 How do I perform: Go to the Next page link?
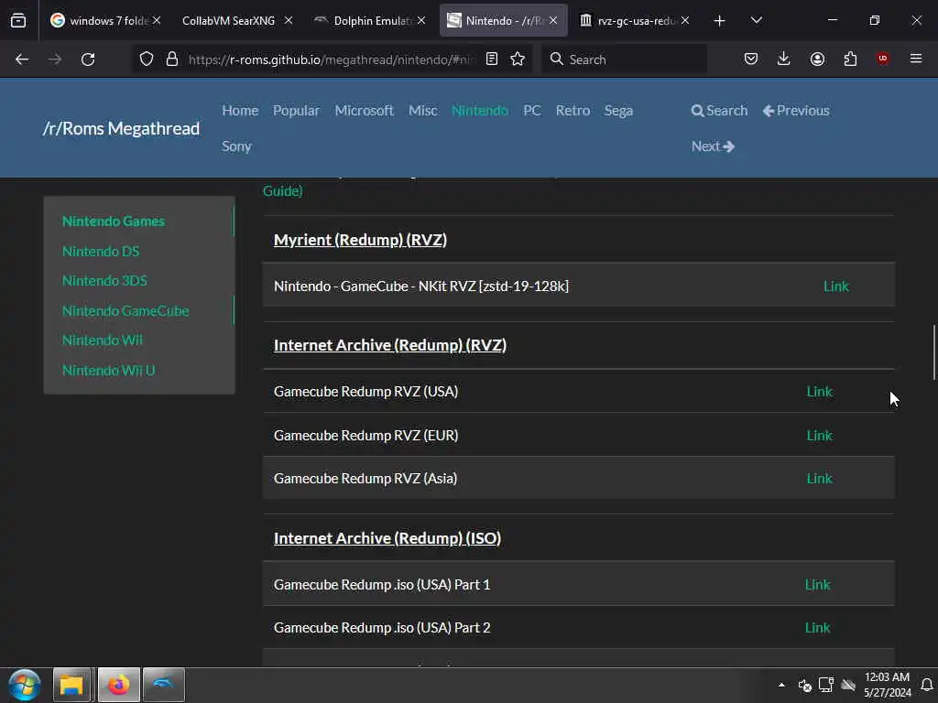713,146
